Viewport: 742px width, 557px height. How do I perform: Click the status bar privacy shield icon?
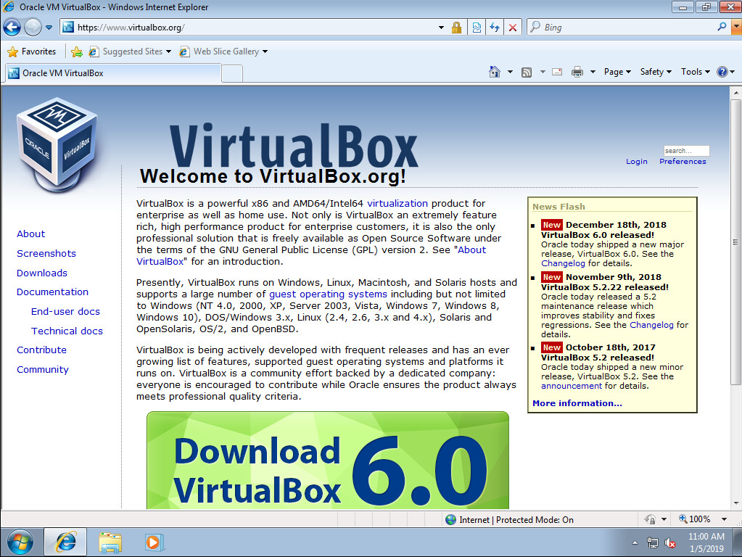click(650, 519)
